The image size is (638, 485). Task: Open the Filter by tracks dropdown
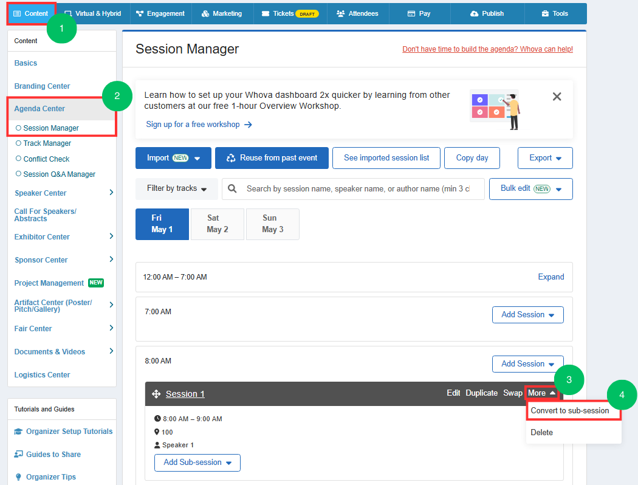click(x=177, y=189)
